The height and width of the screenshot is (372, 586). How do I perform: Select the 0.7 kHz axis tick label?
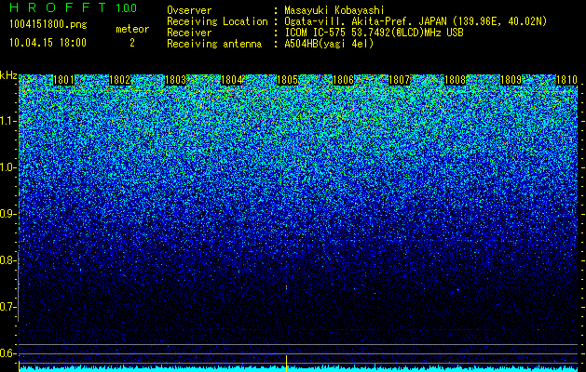8,307
